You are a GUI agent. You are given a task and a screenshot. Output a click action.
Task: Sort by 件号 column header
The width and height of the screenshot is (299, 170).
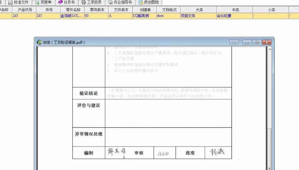coord(48,10)
